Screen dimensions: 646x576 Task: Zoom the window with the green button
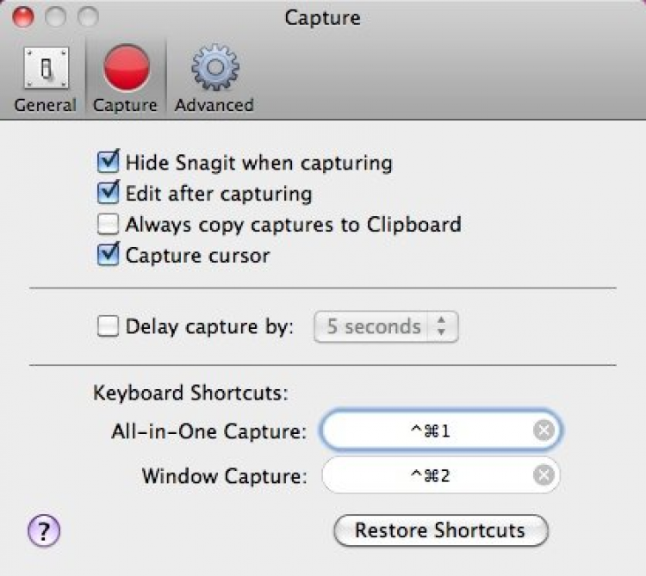(88, 16)
